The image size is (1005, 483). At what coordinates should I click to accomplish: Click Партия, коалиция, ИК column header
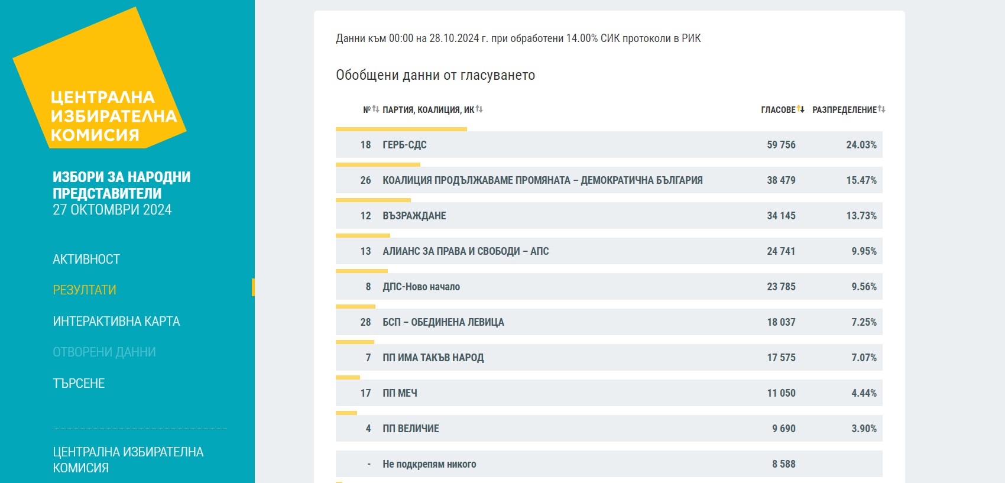[428, 109]
